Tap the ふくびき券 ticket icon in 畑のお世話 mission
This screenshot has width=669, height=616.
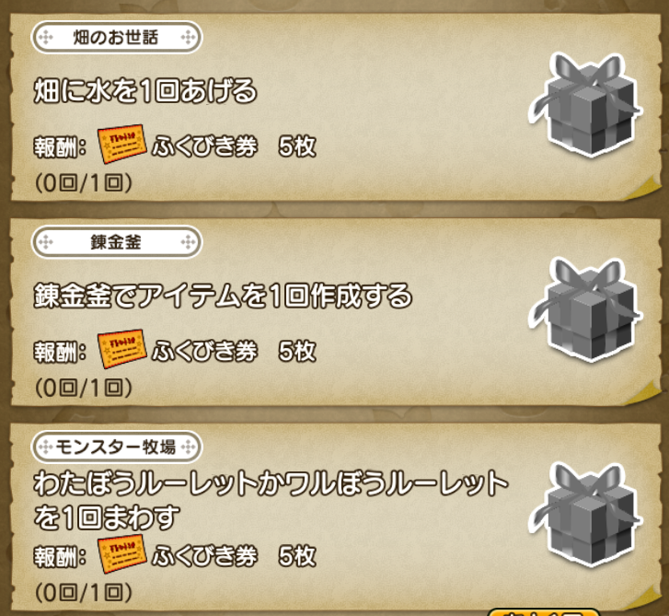[122, 144]
